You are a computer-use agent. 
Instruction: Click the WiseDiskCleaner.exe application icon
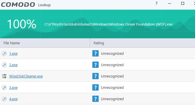tap(4, 76)
